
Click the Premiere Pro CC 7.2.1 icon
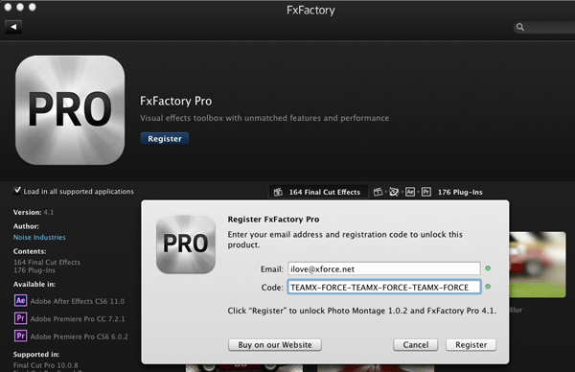tap(20, 318)
